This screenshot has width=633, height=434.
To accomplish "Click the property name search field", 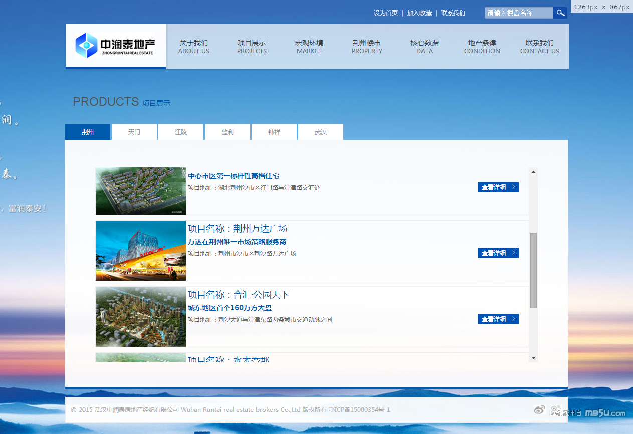I will coord(518,13).
